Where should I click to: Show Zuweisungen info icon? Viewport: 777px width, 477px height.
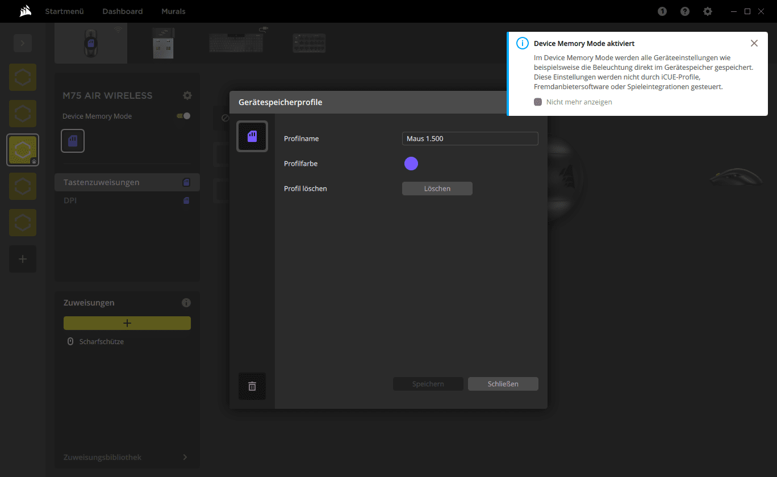click(186, 303)
